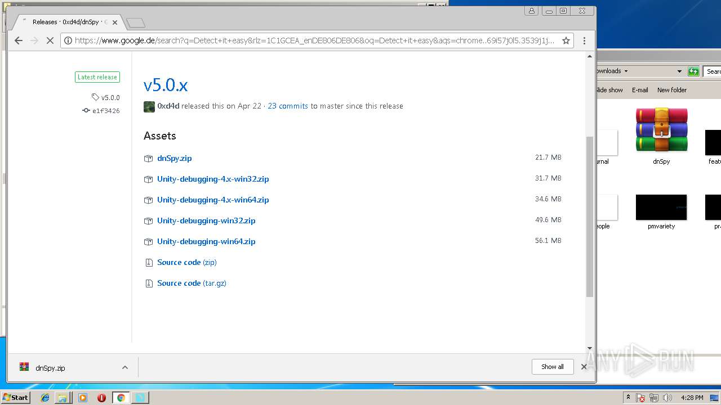This screenshot has width=721, height=405.
Task: Click the Explorer search box
Action: [713, 71]
